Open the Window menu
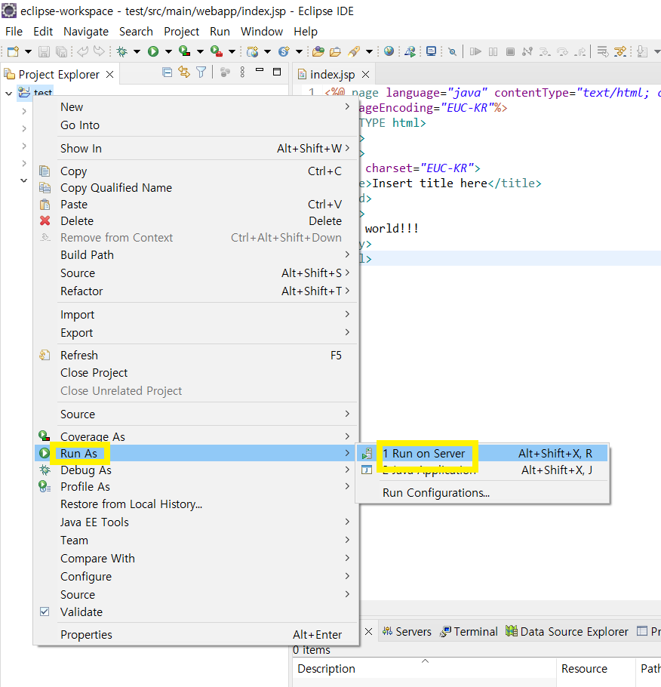 point(262,32)
